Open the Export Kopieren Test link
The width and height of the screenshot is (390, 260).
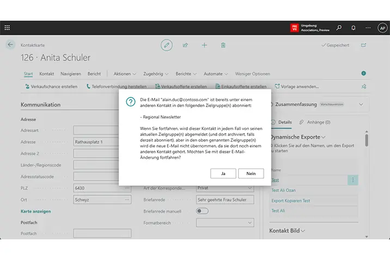coord(291,201)
